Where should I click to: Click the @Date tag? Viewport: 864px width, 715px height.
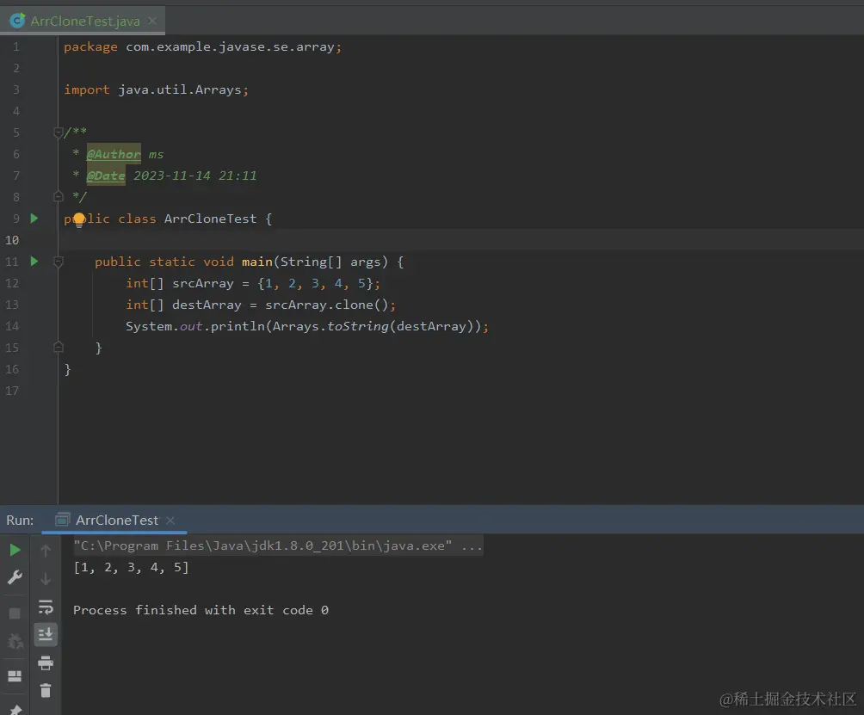click(106, 176)
